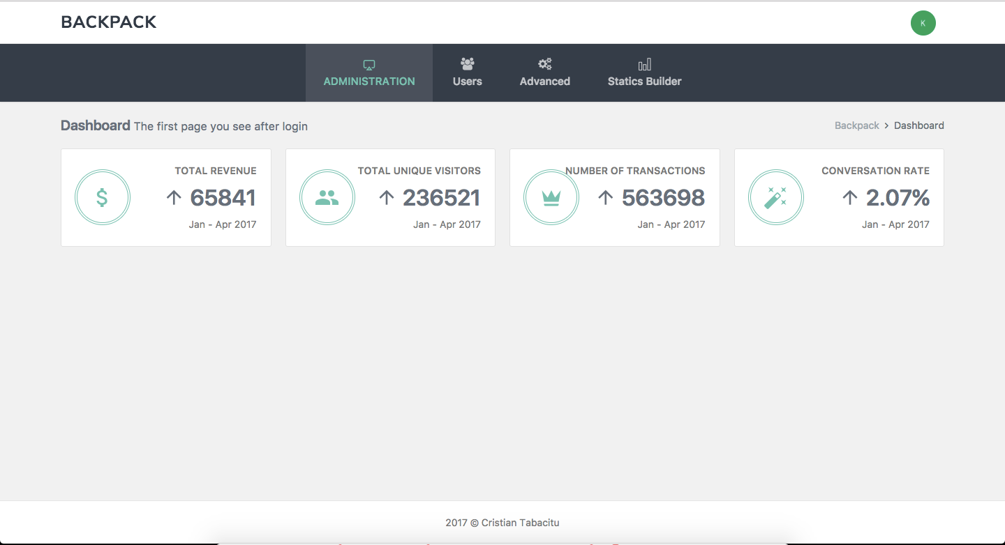
Task: Click the up arrow beside 236521
Action: tap(387, 198)
